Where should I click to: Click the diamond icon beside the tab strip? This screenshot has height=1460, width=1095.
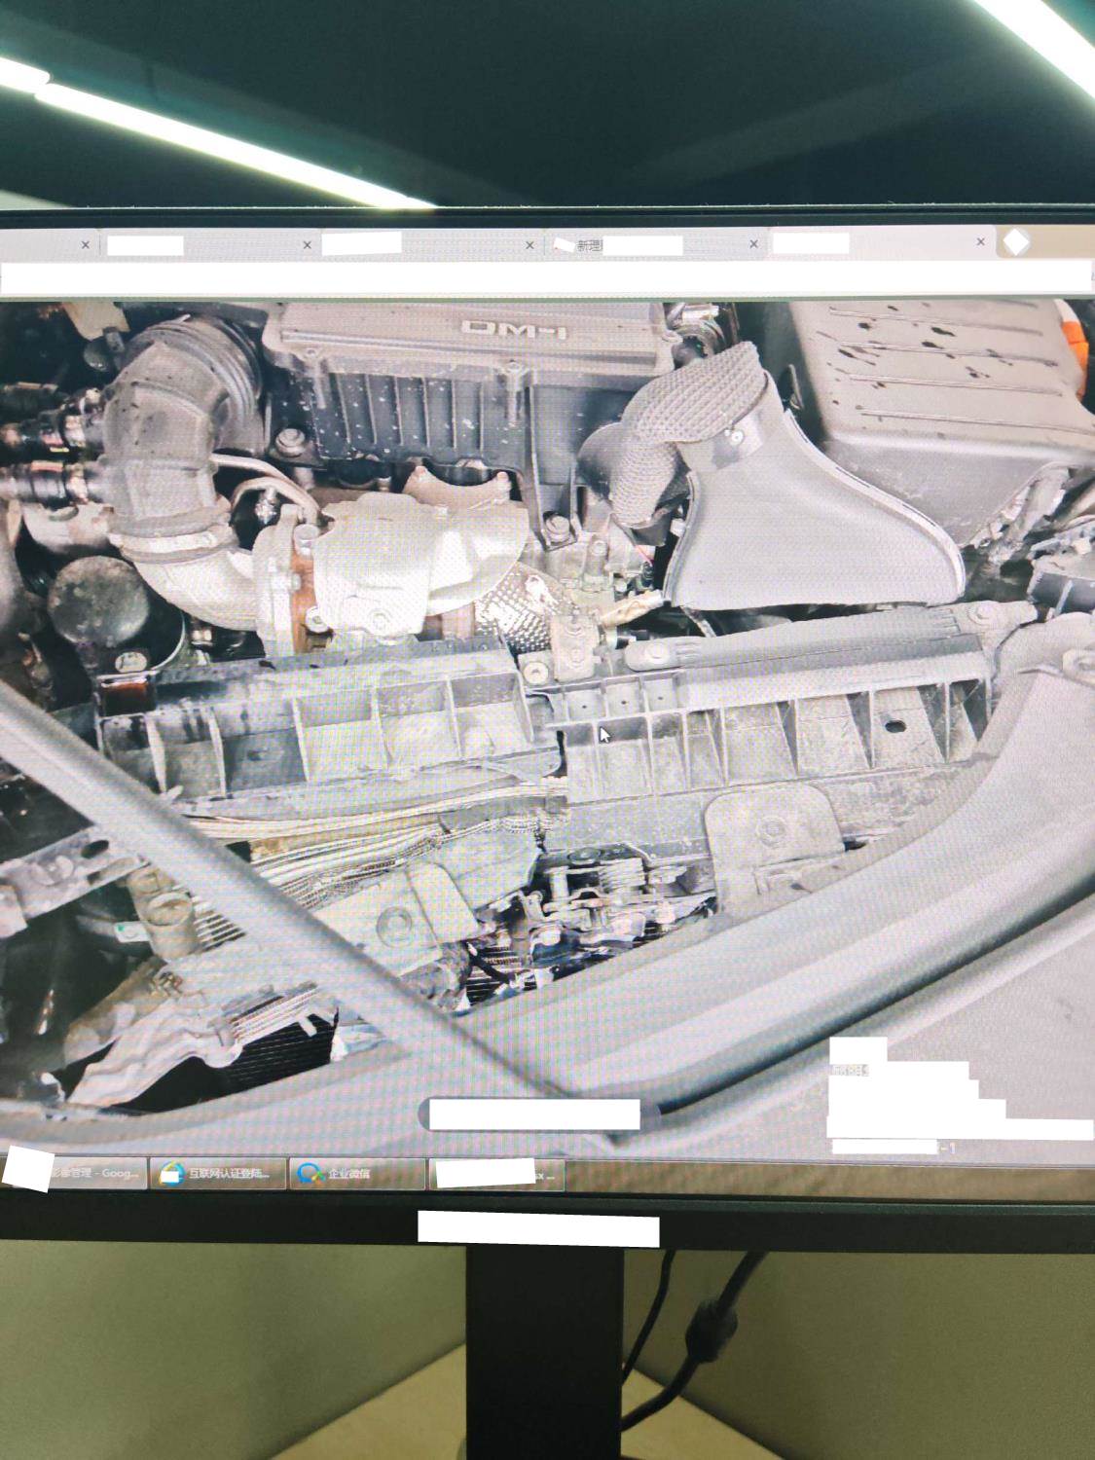(x=1015, y=242)
